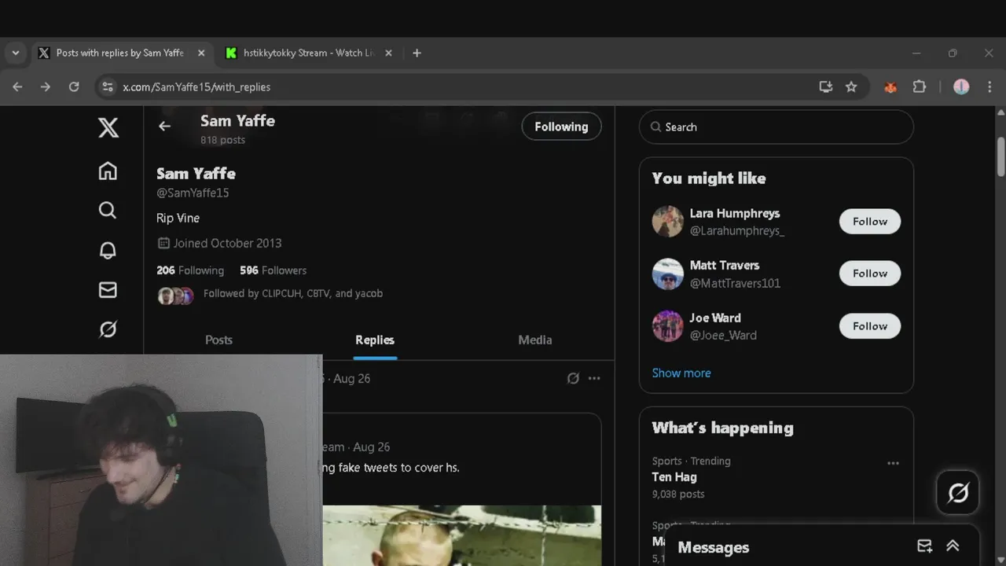The width and height of the screenshot is (1006, 566).
Task: Open tab search dropdown arrow
Action: tap(15, 53)
